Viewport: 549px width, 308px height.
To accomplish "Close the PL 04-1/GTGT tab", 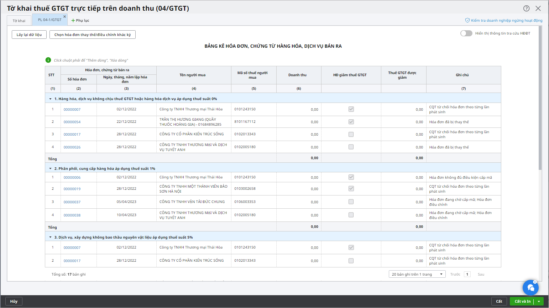I will 64,16.
